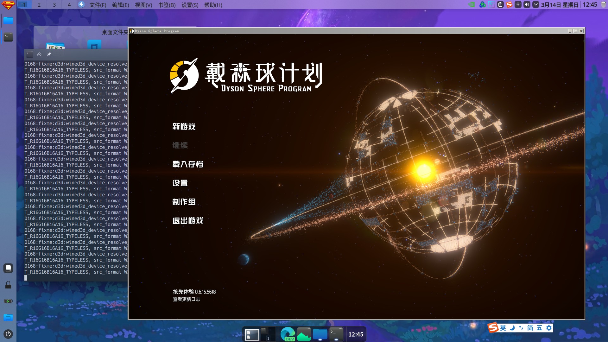
Task: Open the 书签(B) menu
Action: tap(167, 5)
